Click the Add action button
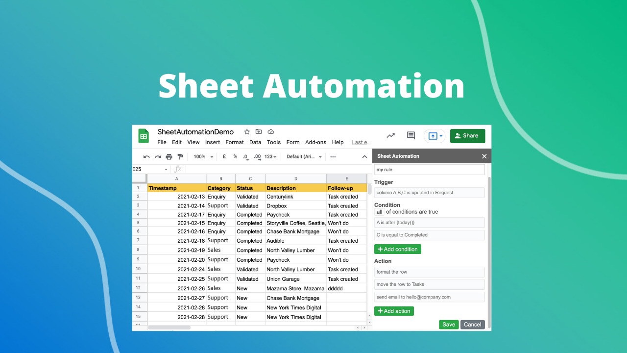Image resolution: width=627 pixels, height=353 pixels. (394, 311)
